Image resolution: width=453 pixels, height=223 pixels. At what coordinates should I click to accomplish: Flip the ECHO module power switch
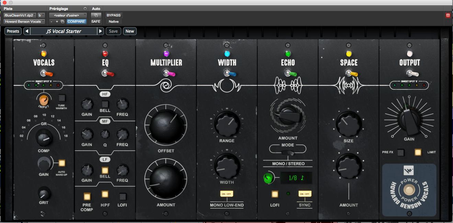pyautogui.click(x=288, y=73)
